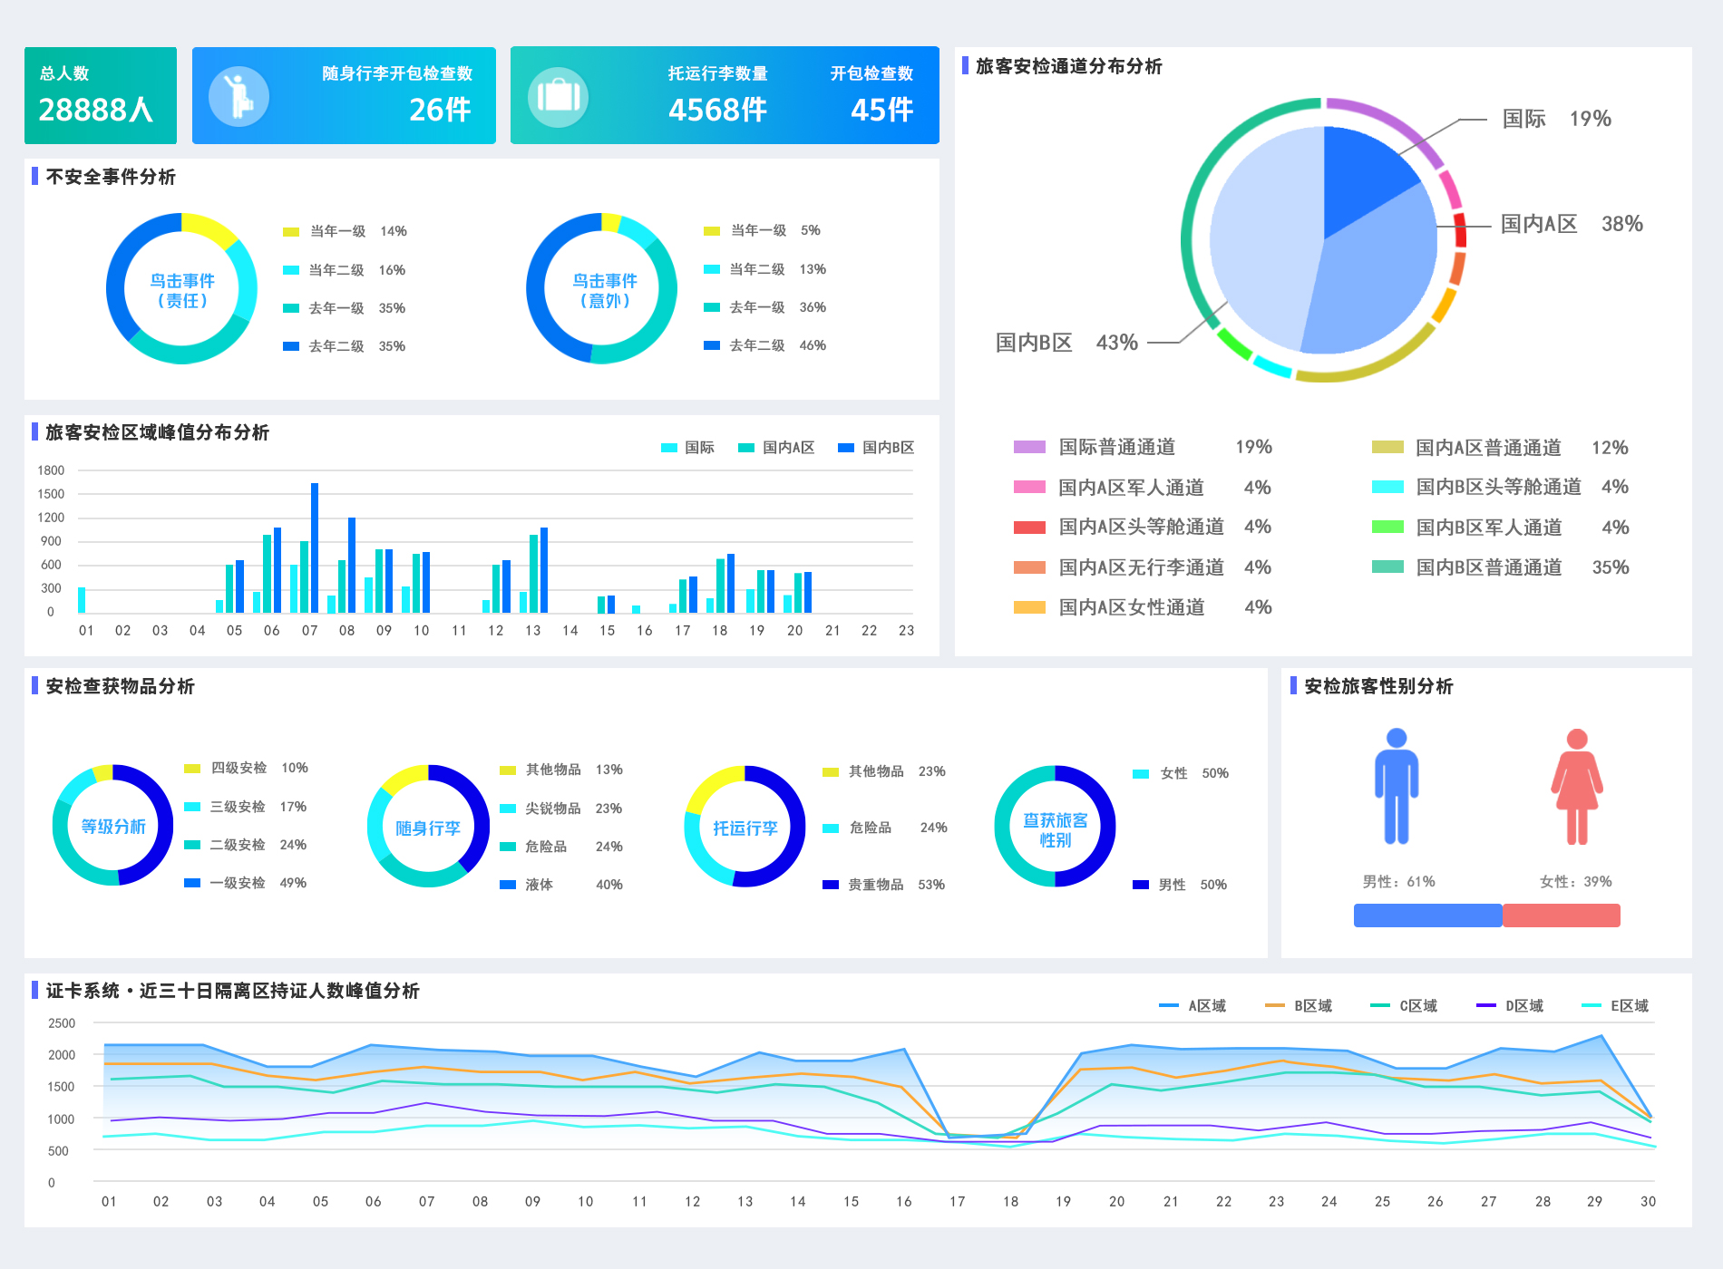Image resolution: width=1723 pixels, height=1269 pixels.
Task: Toggle the A区域 line legend item
Action: tap(1193, 1006)
